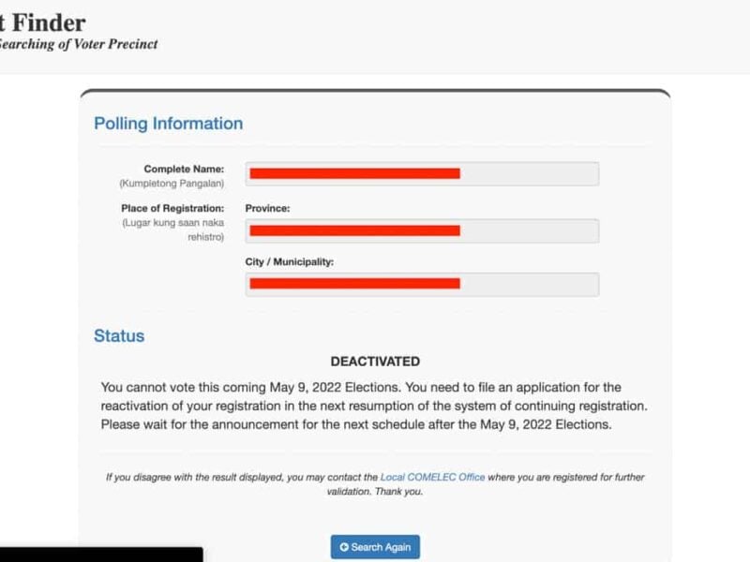
Task: Click the circled arrow icon on Search Again
Action: click(342, 547)
